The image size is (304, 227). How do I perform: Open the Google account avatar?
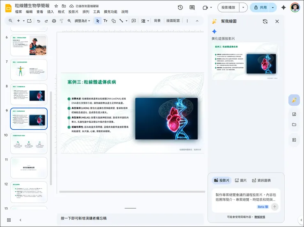coord(295,7)
